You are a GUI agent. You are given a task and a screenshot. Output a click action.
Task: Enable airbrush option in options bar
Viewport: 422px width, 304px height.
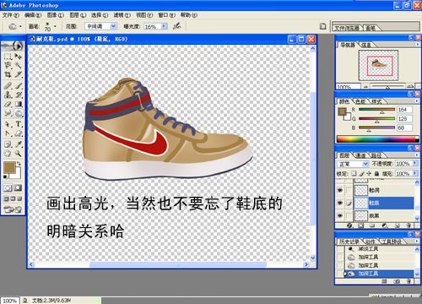tap(177, 26)
